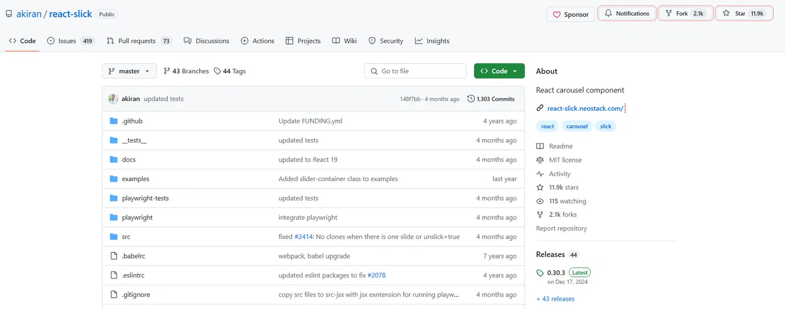The width and height of the screenshot is (785, 309).
Task: Open the Insights tab
Action: (x=432, y=41)
